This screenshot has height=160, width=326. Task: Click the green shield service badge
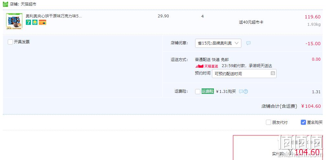(x=35, y=22)
